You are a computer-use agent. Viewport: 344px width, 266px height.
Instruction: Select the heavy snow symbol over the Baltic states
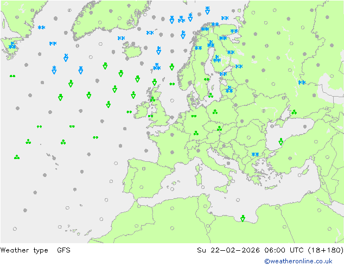pyautogui.click(x=229, y=89)
